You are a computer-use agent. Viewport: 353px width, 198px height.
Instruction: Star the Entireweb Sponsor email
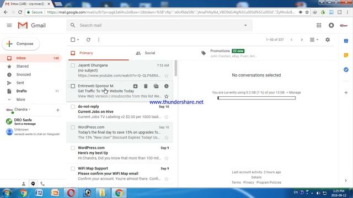click(167, 96)
